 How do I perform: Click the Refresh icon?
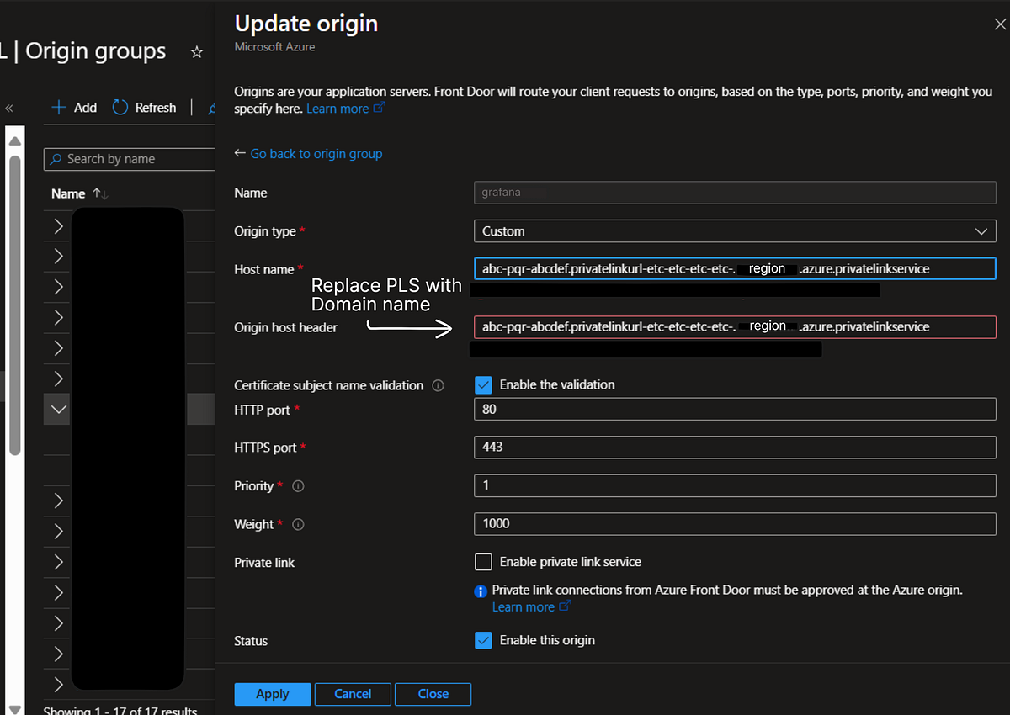118,107
